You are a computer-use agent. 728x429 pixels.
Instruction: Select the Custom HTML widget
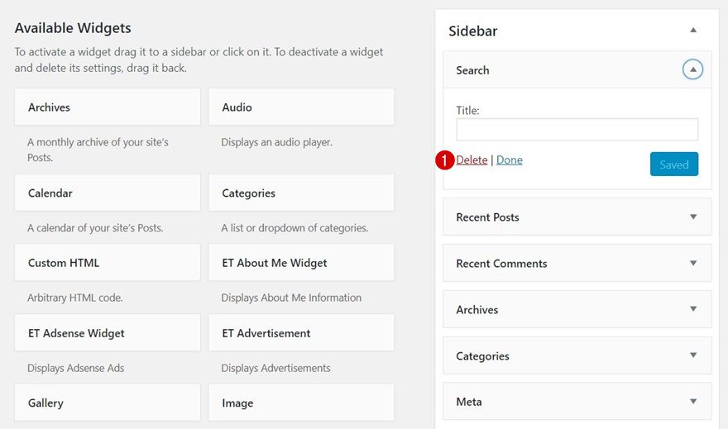click(x=108, y=263)
